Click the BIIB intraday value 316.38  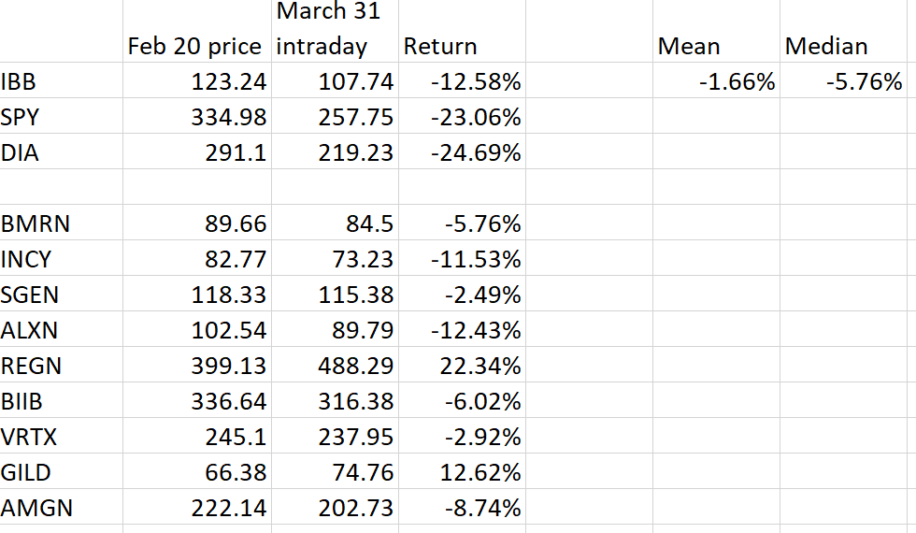pos(335,400)
